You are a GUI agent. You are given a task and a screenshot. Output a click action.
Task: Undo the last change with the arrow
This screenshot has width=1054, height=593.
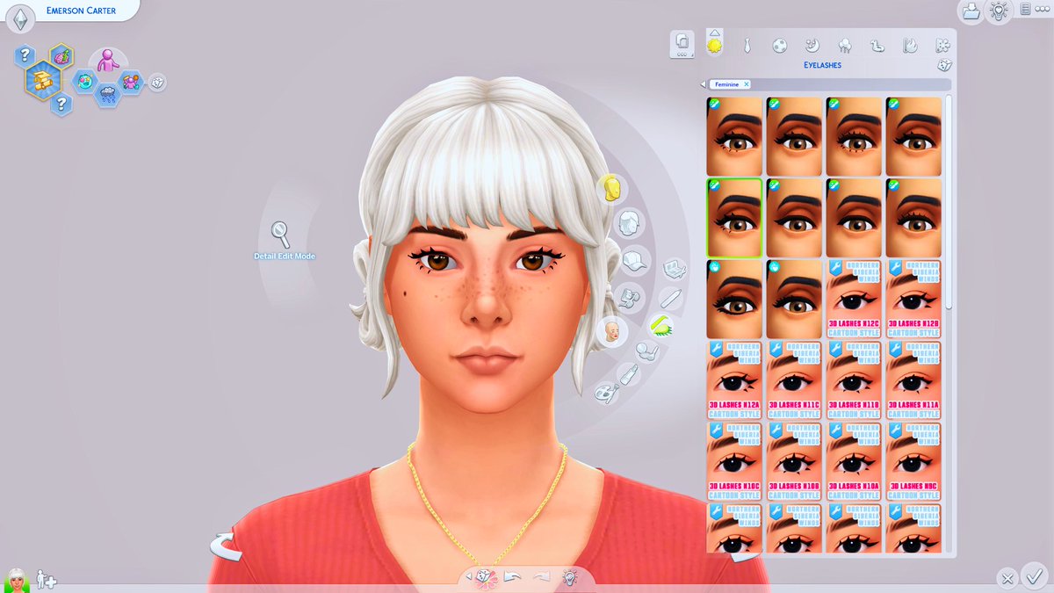(512, 577)
